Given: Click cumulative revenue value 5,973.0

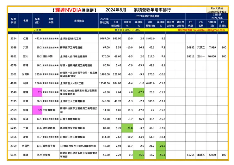Looking at the screenshot, I should (x=151, y=38).
